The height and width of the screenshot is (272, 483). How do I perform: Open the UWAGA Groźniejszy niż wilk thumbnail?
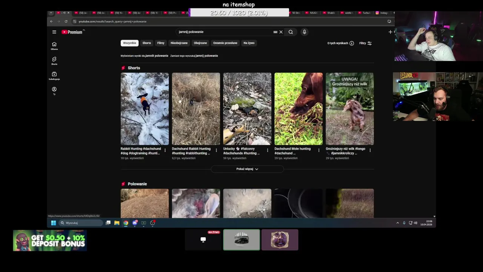coord(350,109)
